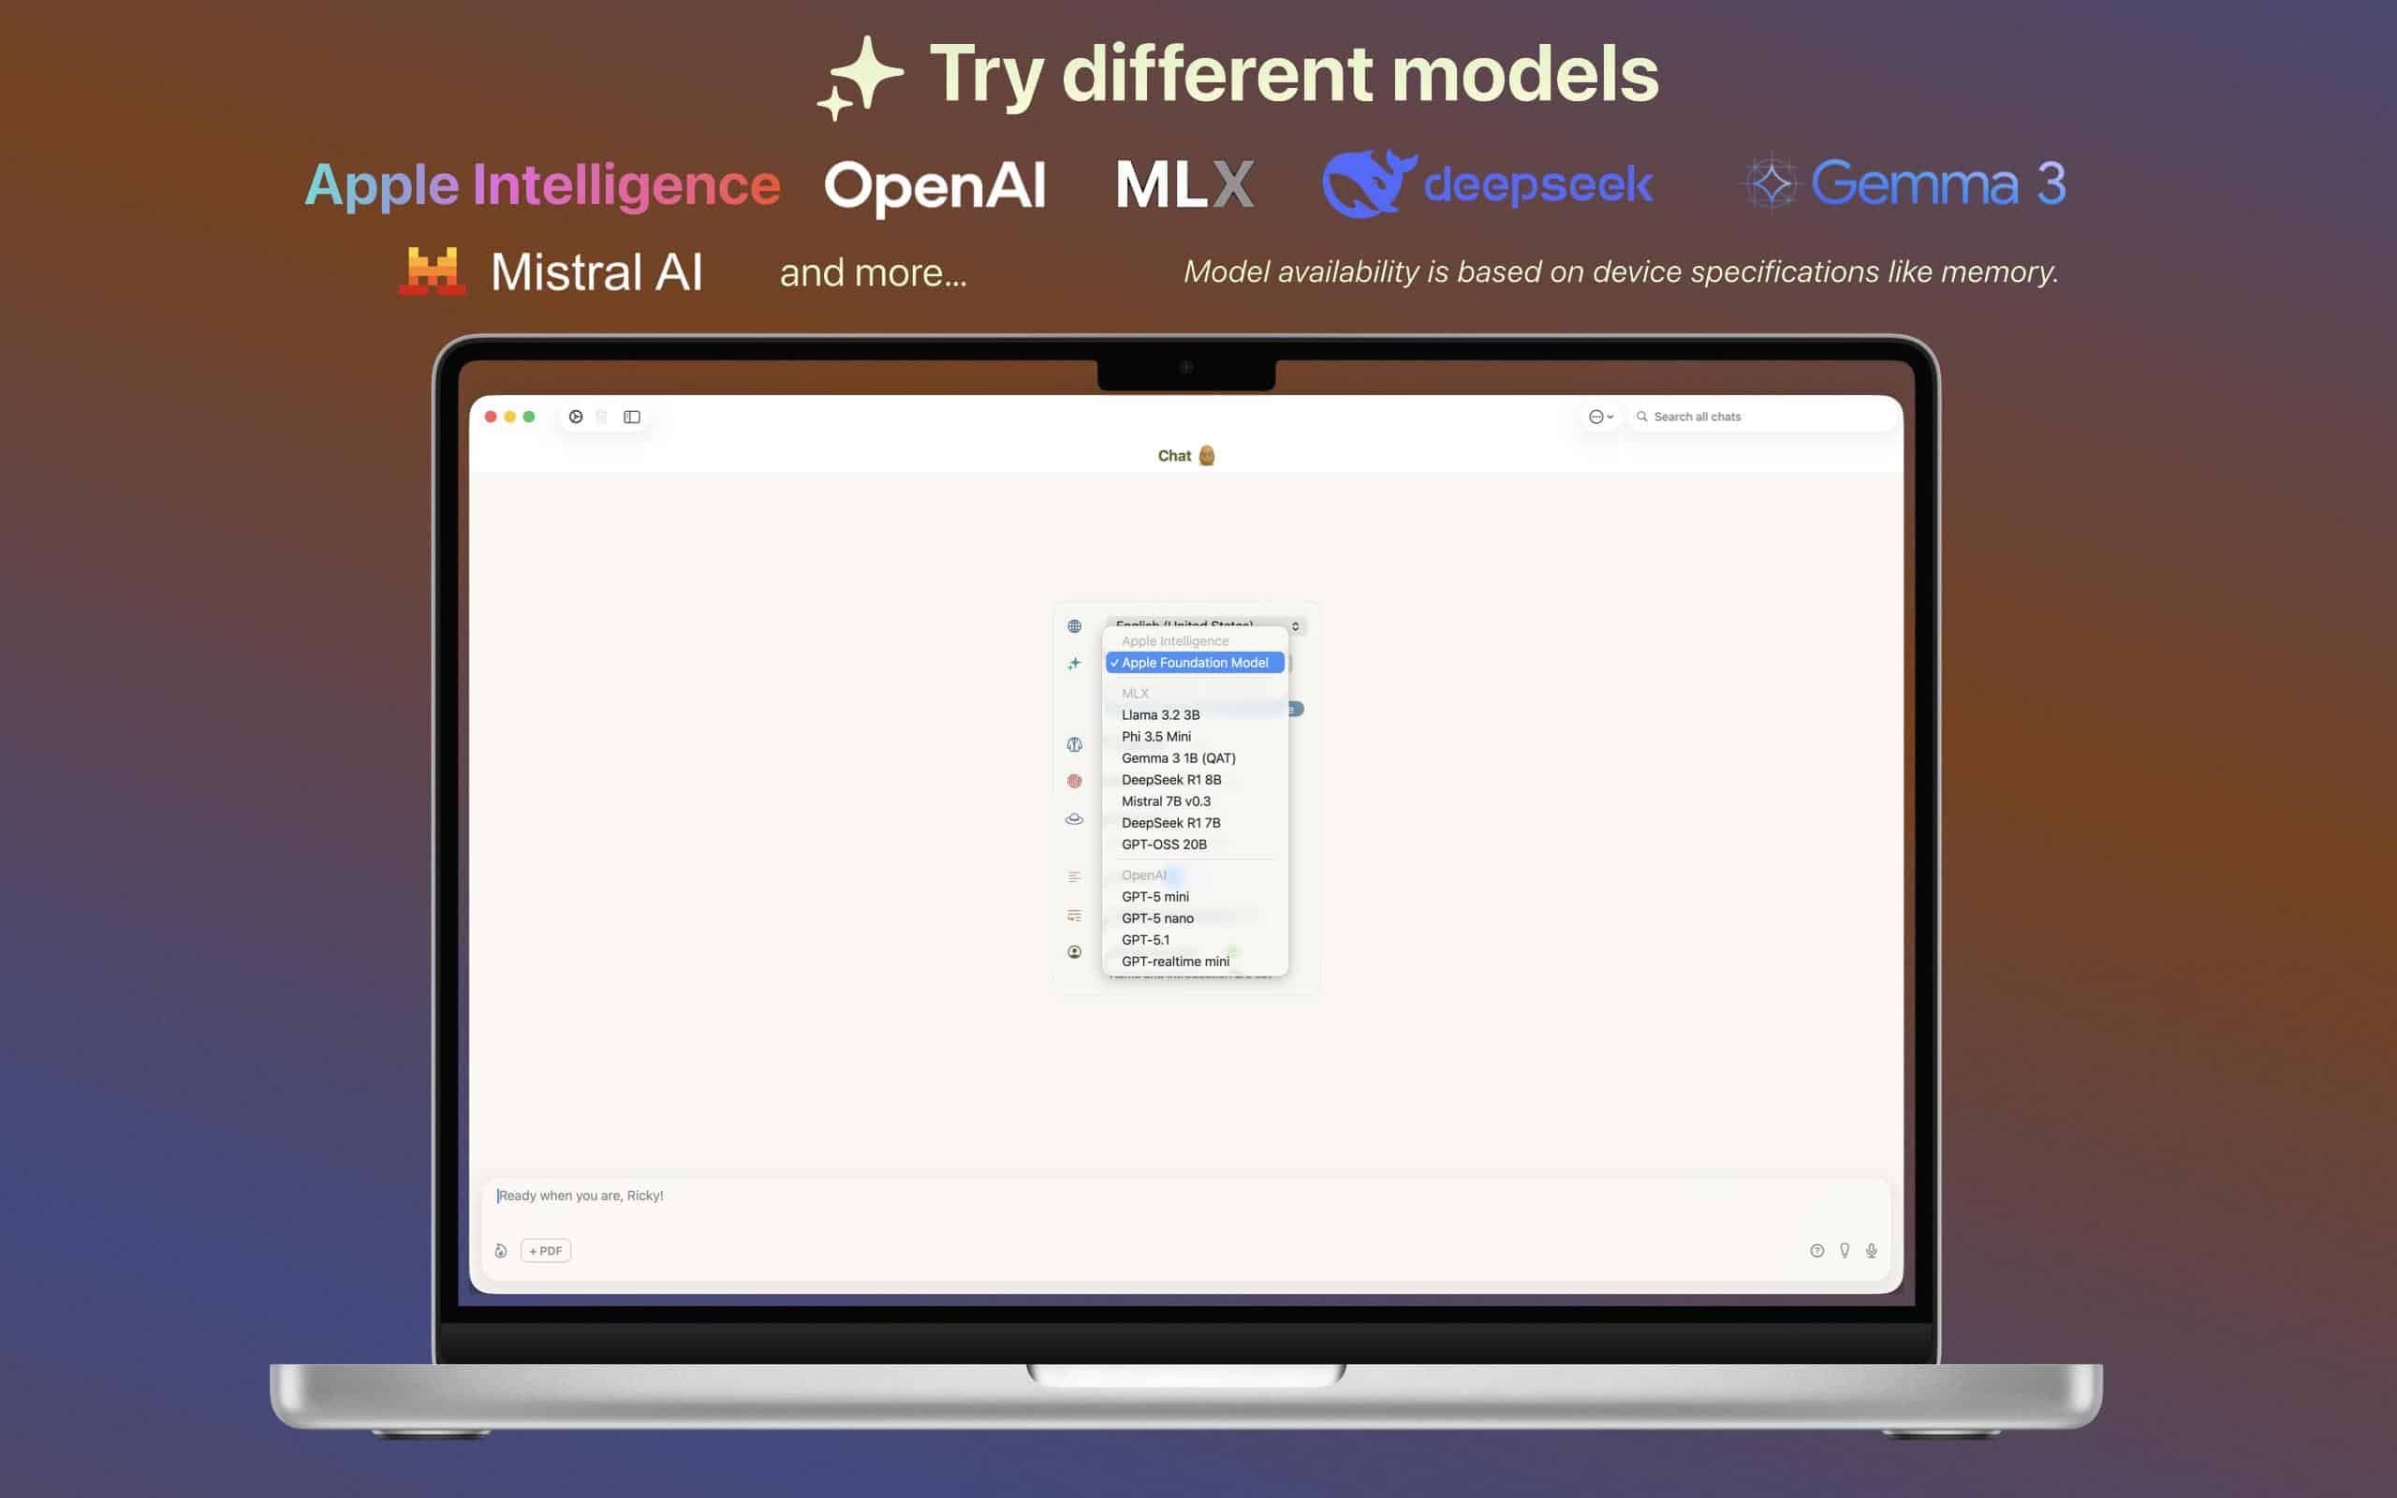
Task: Click the brain icon in settings panel
Action: coord(1075,744)
